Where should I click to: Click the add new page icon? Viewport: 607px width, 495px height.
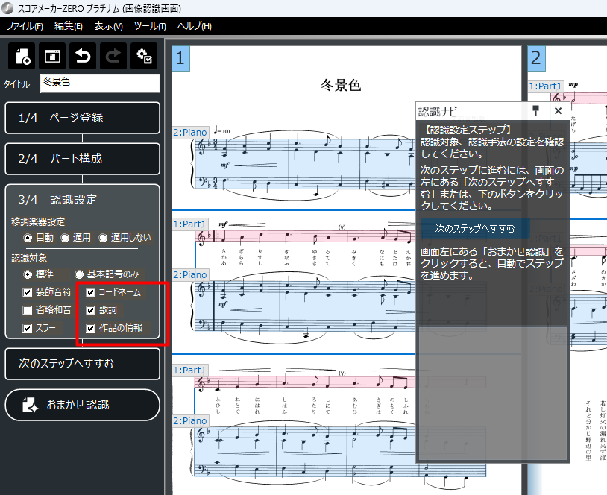pos(22,57)
